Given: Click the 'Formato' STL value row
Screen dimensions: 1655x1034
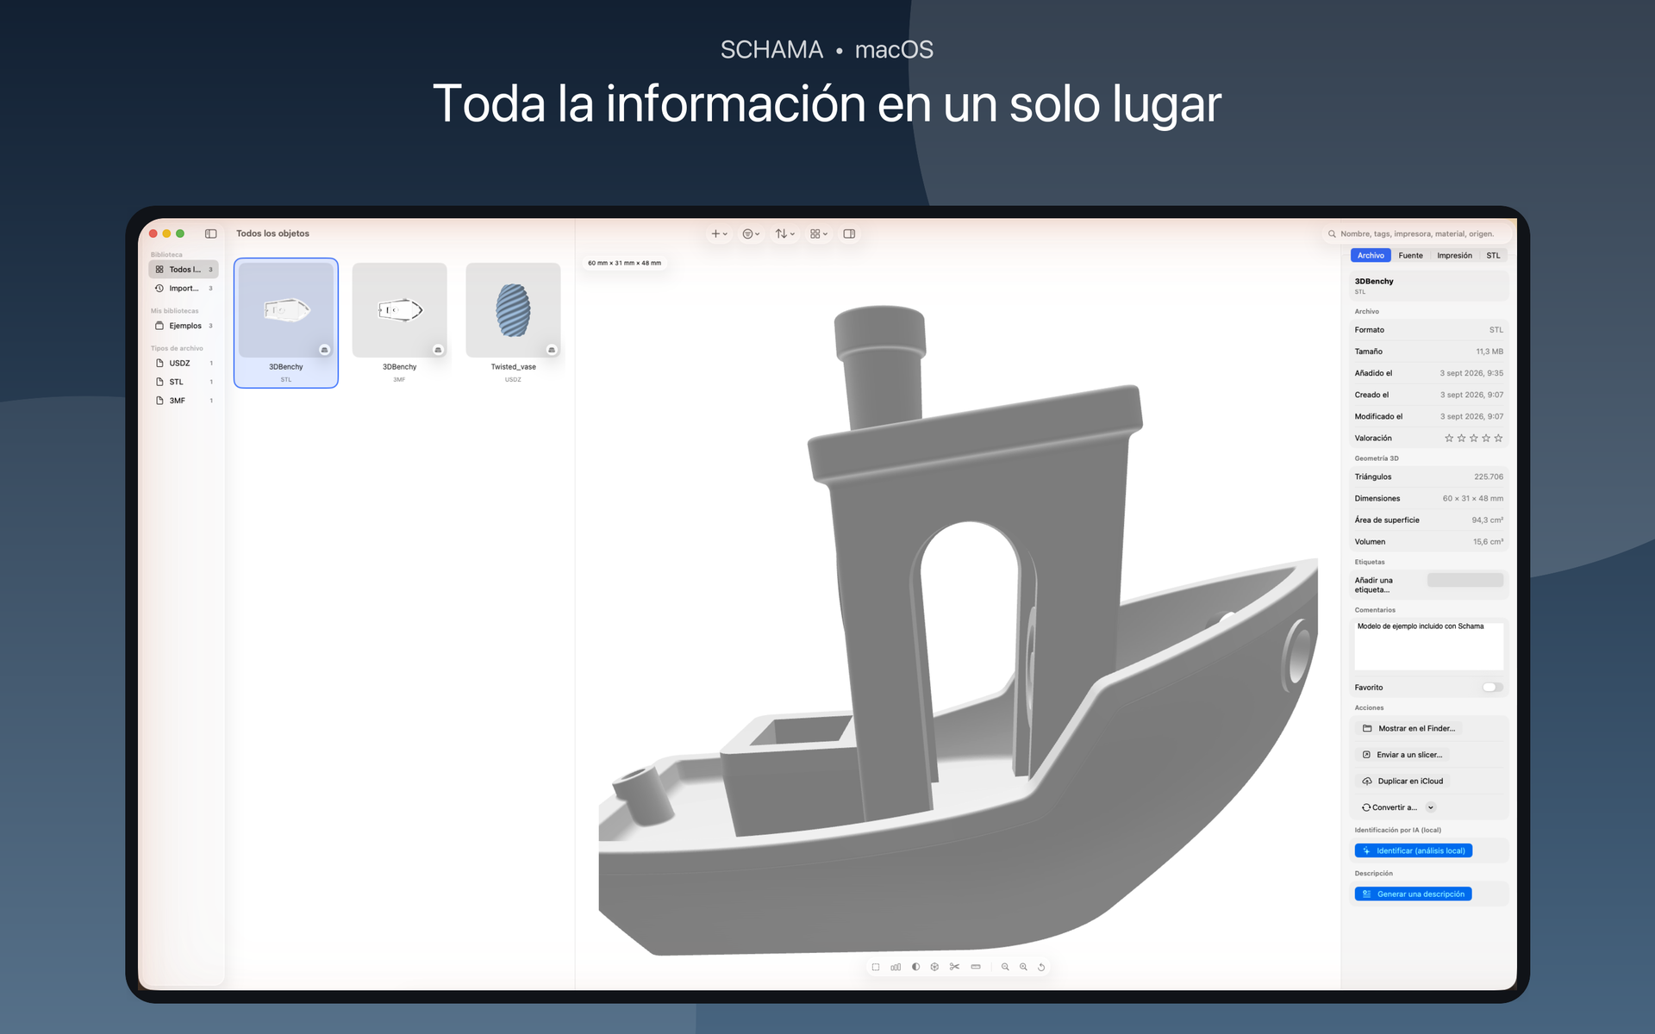Looking at the screenshot, I should tap(1429, 330).
